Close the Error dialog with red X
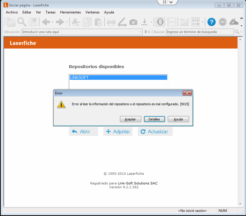 [x=187, y=93]
